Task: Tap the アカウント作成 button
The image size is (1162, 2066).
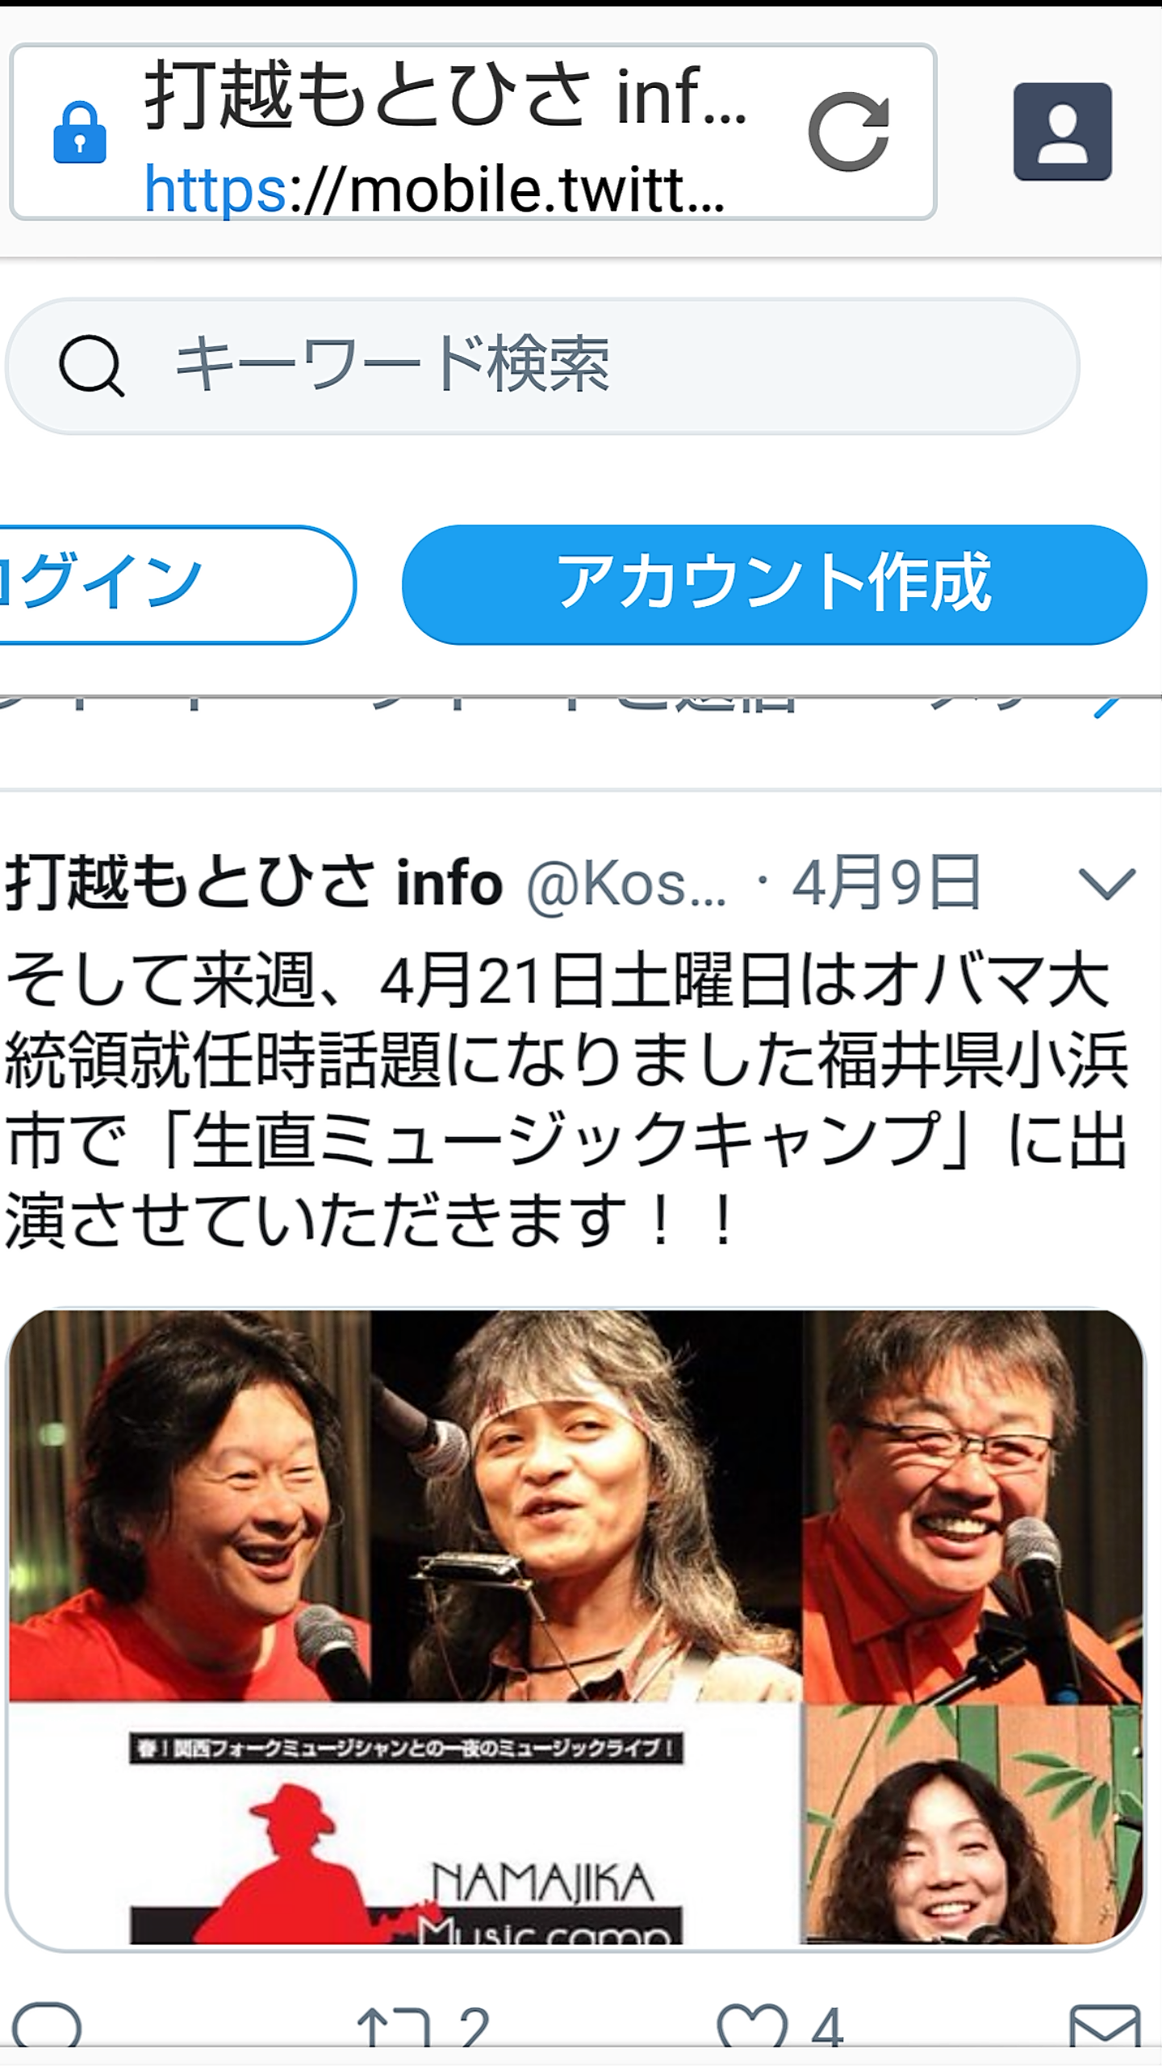Action: point(775,584)
